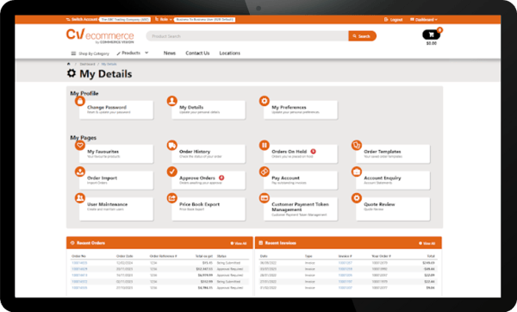Click the Price Book Export icon
517x312 pixels.
point(171,198)
